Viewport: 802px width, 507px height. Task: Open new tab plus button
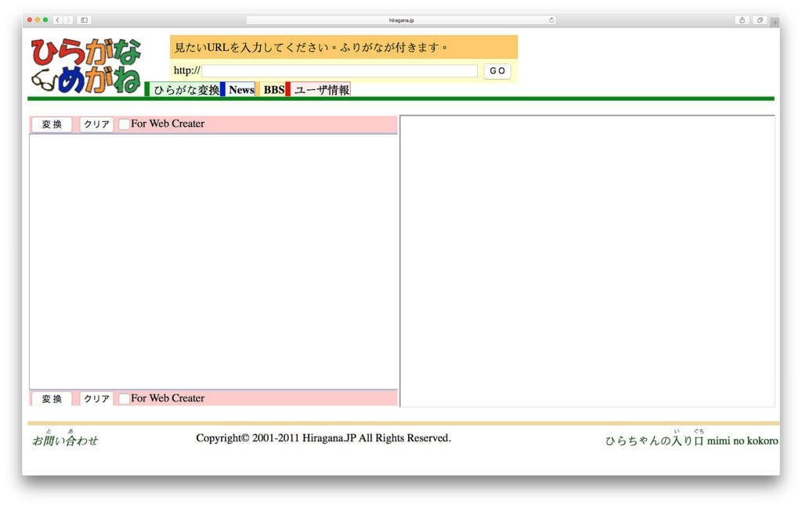775,22
